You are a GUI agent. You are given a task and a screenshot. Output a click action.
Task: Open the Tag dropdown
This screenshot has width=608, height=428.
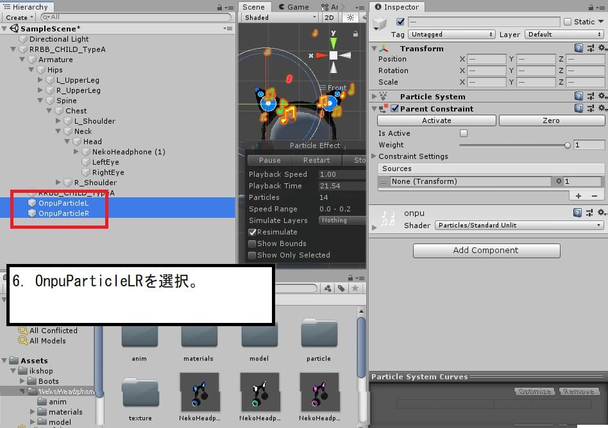pyautogui.click(x=452, y=34)
